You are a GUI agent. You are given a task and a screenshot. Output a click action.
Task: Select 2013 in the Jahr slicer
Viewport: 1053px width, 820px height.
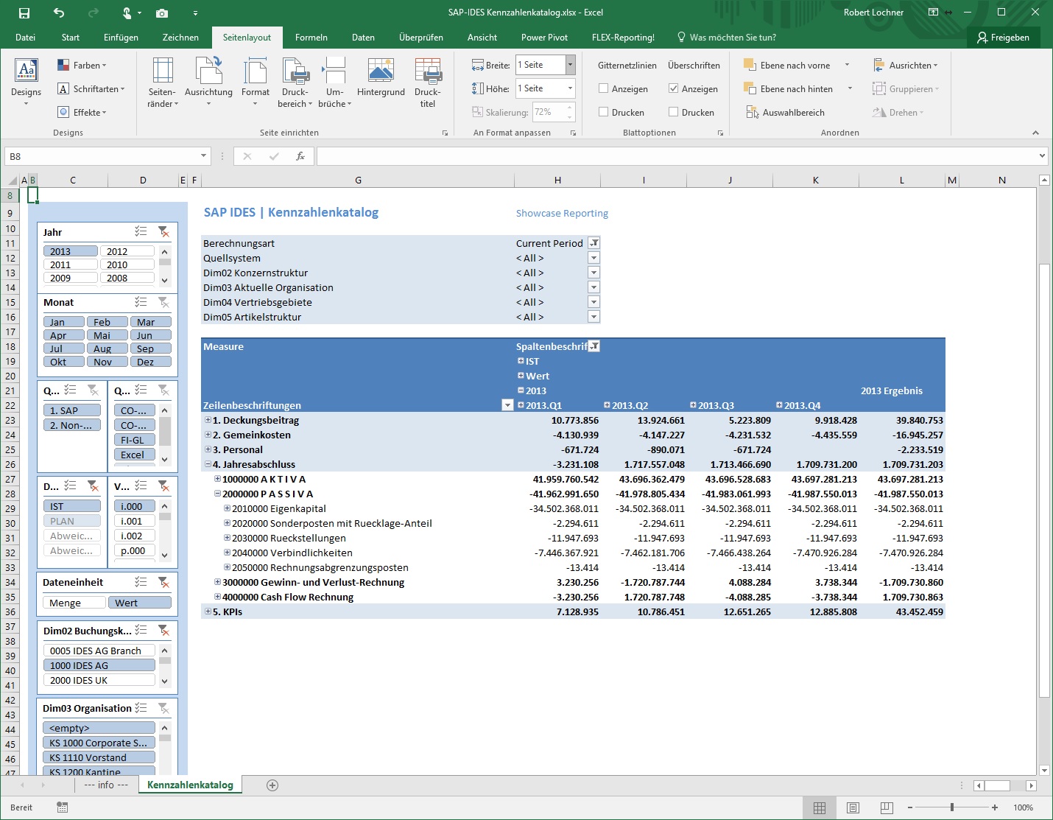70,250
